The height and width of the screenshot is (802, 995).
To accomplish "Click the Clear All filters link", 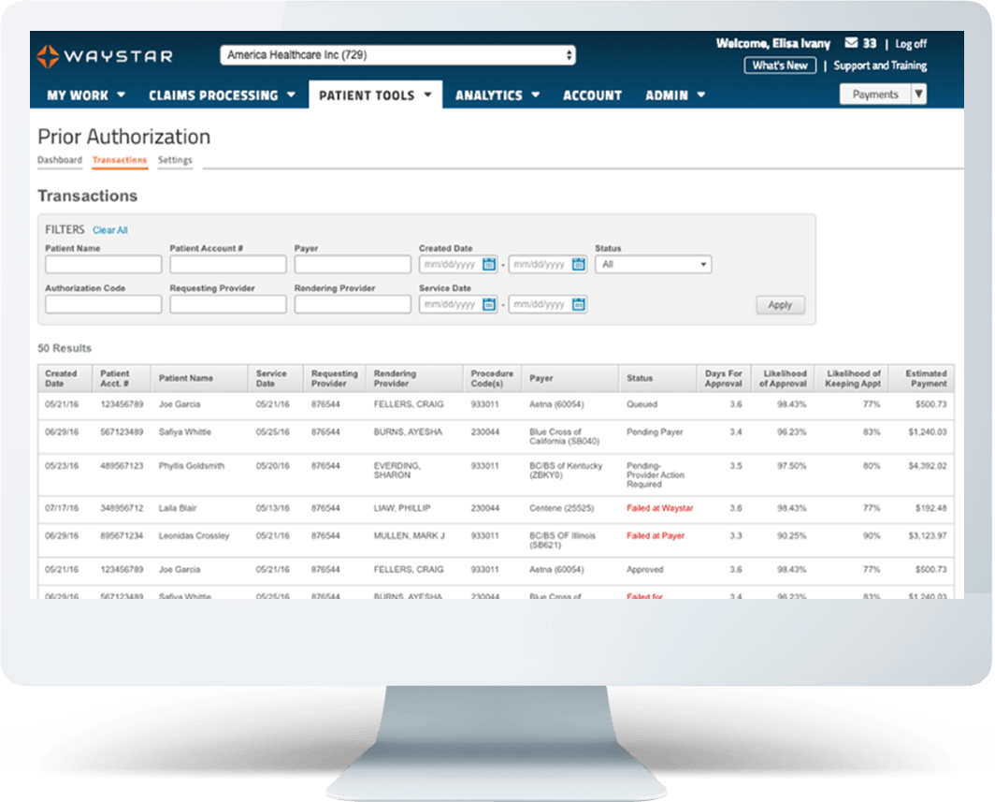I will [110, 230].
